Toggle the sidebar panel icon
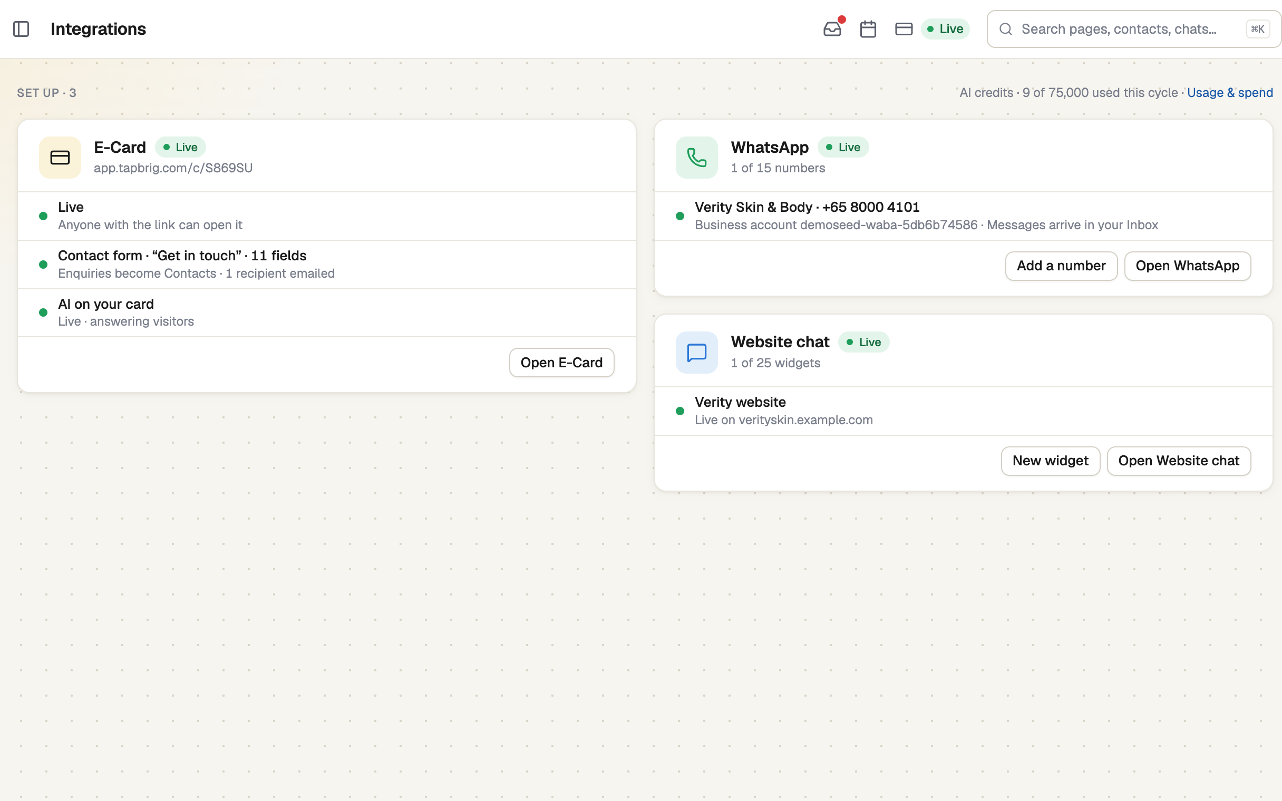This screenshot has width=1282, height=801. click(21, 29)
